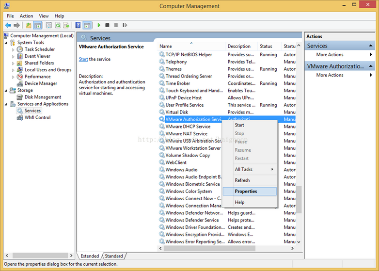This screenshot has height=271, width=379.
Task: Click the Pause Service toolbar icon
Action: pyautogui.click(x=116, y=25)
